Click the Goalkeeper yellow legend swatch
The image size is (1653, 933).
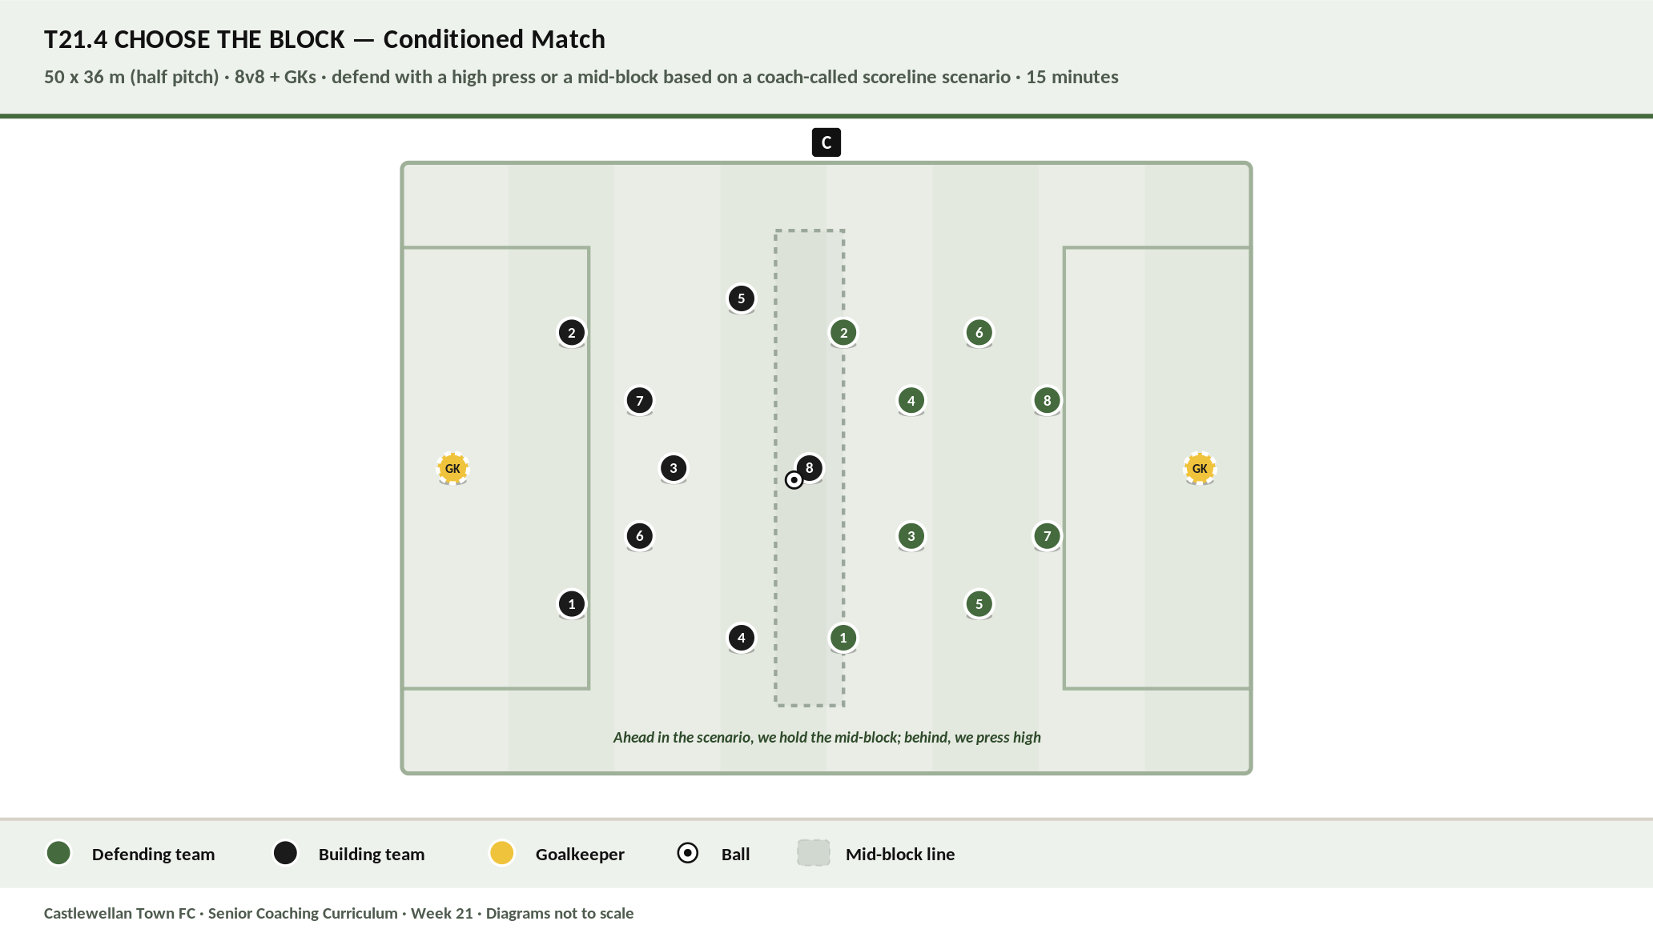click(x=501, y=853)
